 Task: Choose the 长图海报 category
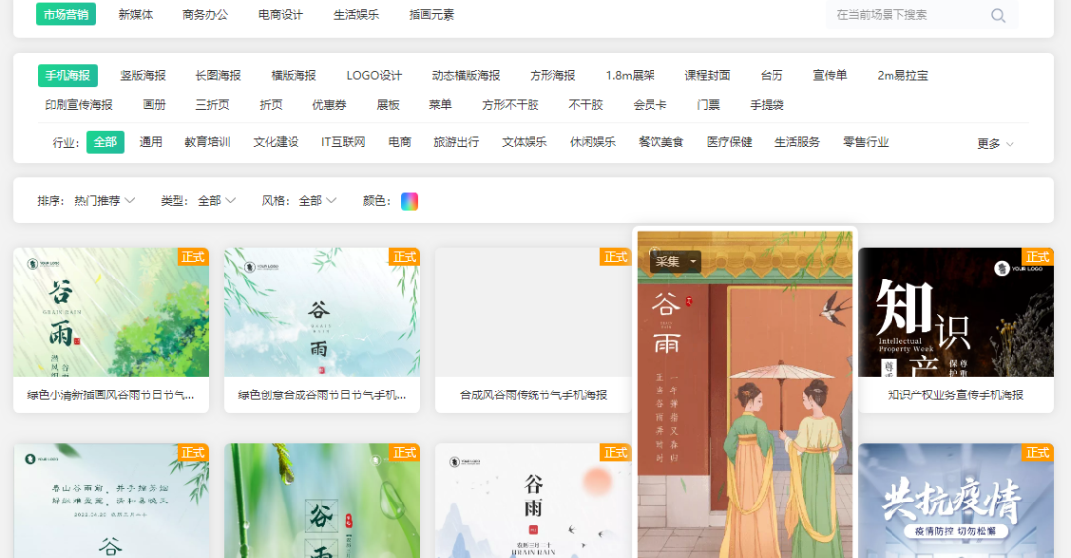click(x=218, y=75)
